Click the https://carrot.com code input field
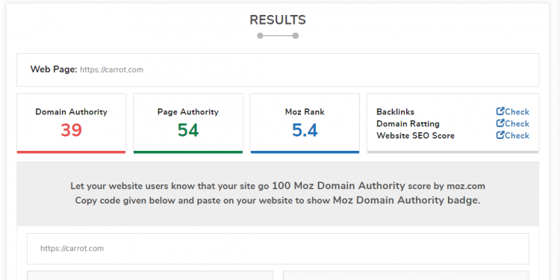The width and height of the screenshot is (560, 280). pos(278,249)
